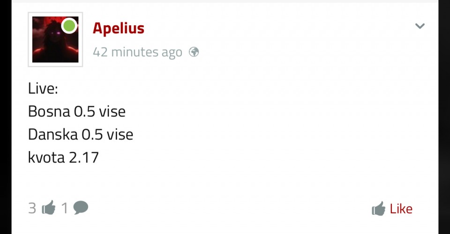Click the dark margin left of the post
450x234 pixels.
point(6,117)
